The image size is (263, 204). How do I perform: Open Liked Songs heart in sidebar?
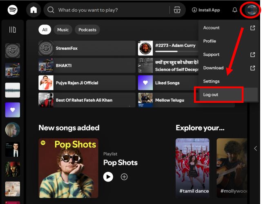point(12,110)
